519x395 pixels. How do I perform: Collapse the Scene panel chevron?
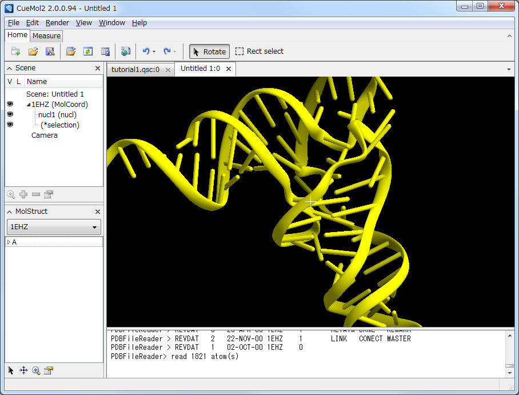pos(10,68)
